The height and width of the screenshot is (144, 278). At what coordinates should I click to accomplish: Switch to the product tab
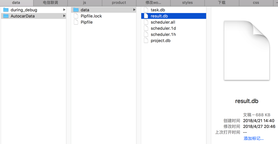pyautogui.click(x=119, y=3)
